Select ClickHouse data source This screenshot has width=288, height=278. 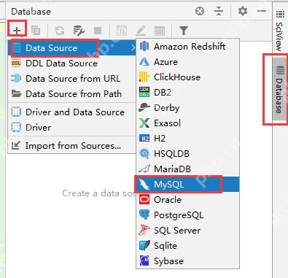point(187,77)
